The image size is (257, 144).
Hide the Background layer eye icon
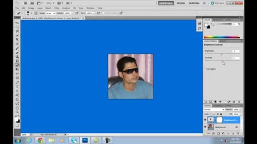[x=205, y=127]
